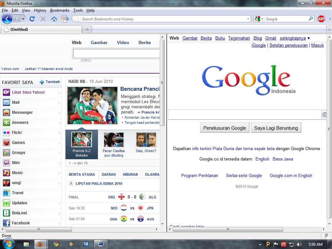
Task: Open the Updates green icon
Action: pyautogui.click(x=6, y=203)
